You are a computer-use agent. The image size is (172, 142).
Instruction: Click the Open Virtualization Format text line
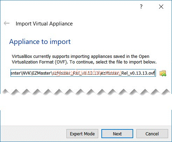(84, 62)
